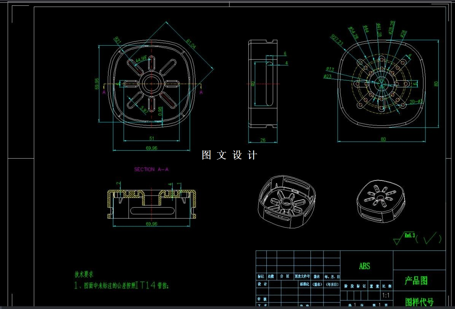Screen dimensions: 455x309
Task: Click the R21 radius dimension
Action: [118, 40]
